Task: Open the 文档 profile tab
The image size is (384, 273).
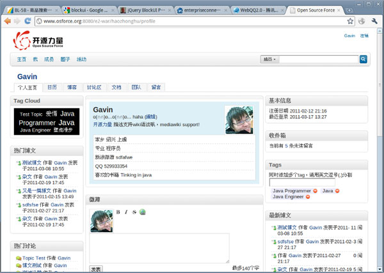Action: [x=116, y=88]
